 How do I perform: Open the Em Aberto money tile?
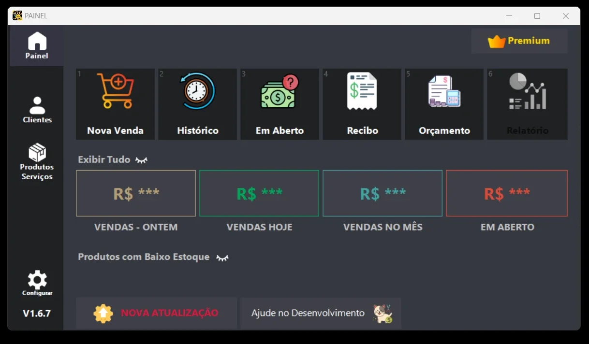tap(280, 104)
